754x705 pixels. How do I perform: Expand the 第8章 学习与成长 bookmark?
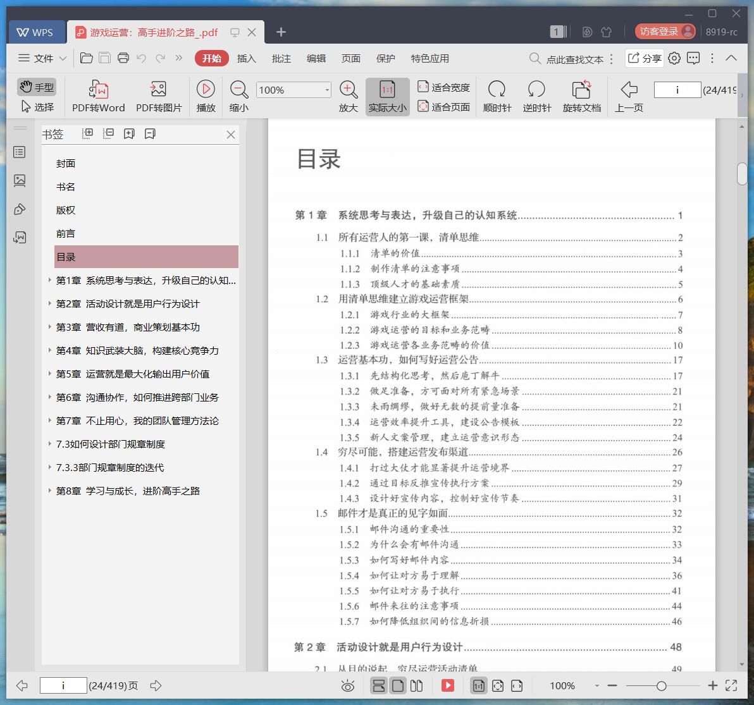[49, 490]
